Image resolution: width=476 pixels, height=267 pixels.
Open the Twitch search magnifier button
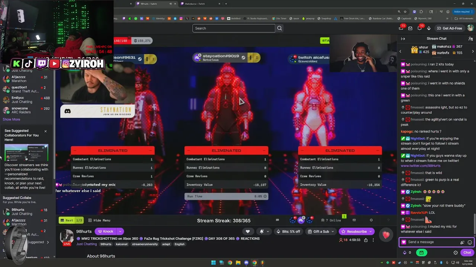280,28
